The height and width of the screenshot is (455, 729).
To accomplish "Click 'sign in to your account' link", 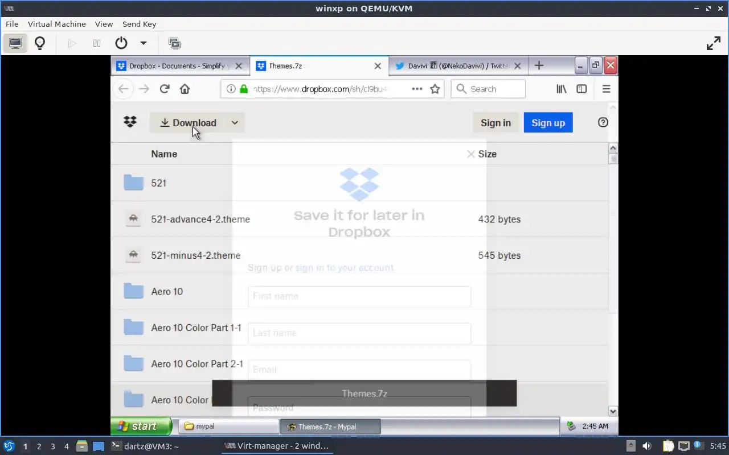I will 344,268.
